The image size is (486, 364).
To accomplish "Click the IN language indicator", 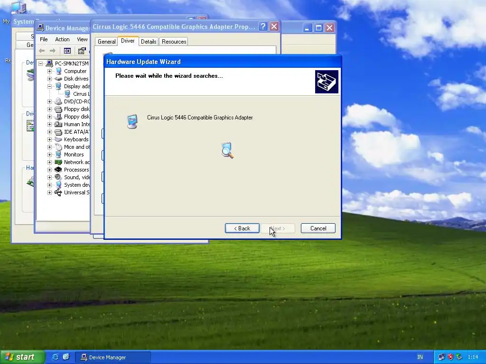I will [x=420, y=357].
